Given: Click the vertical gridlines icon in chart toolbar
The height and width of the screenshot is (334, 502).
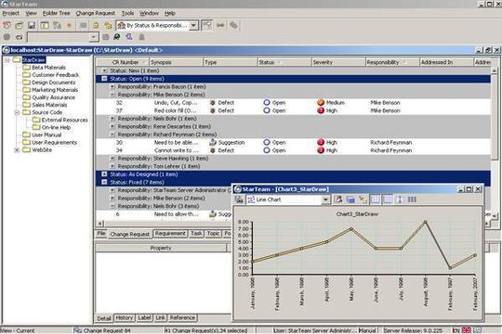Looking at the screenshot, I should 375,199.
